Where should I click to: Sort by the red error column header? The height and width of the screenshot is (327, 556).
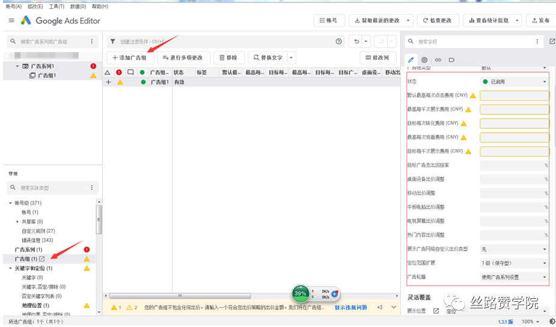[119, 72]
